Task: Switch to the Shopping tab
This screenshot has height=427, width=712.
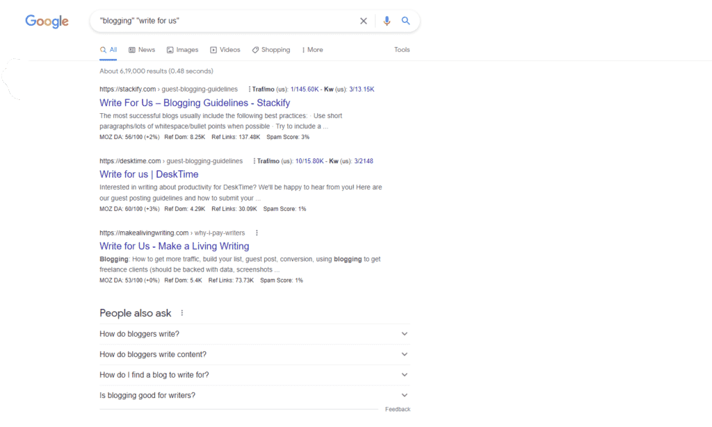Action: tap(271, 50)
